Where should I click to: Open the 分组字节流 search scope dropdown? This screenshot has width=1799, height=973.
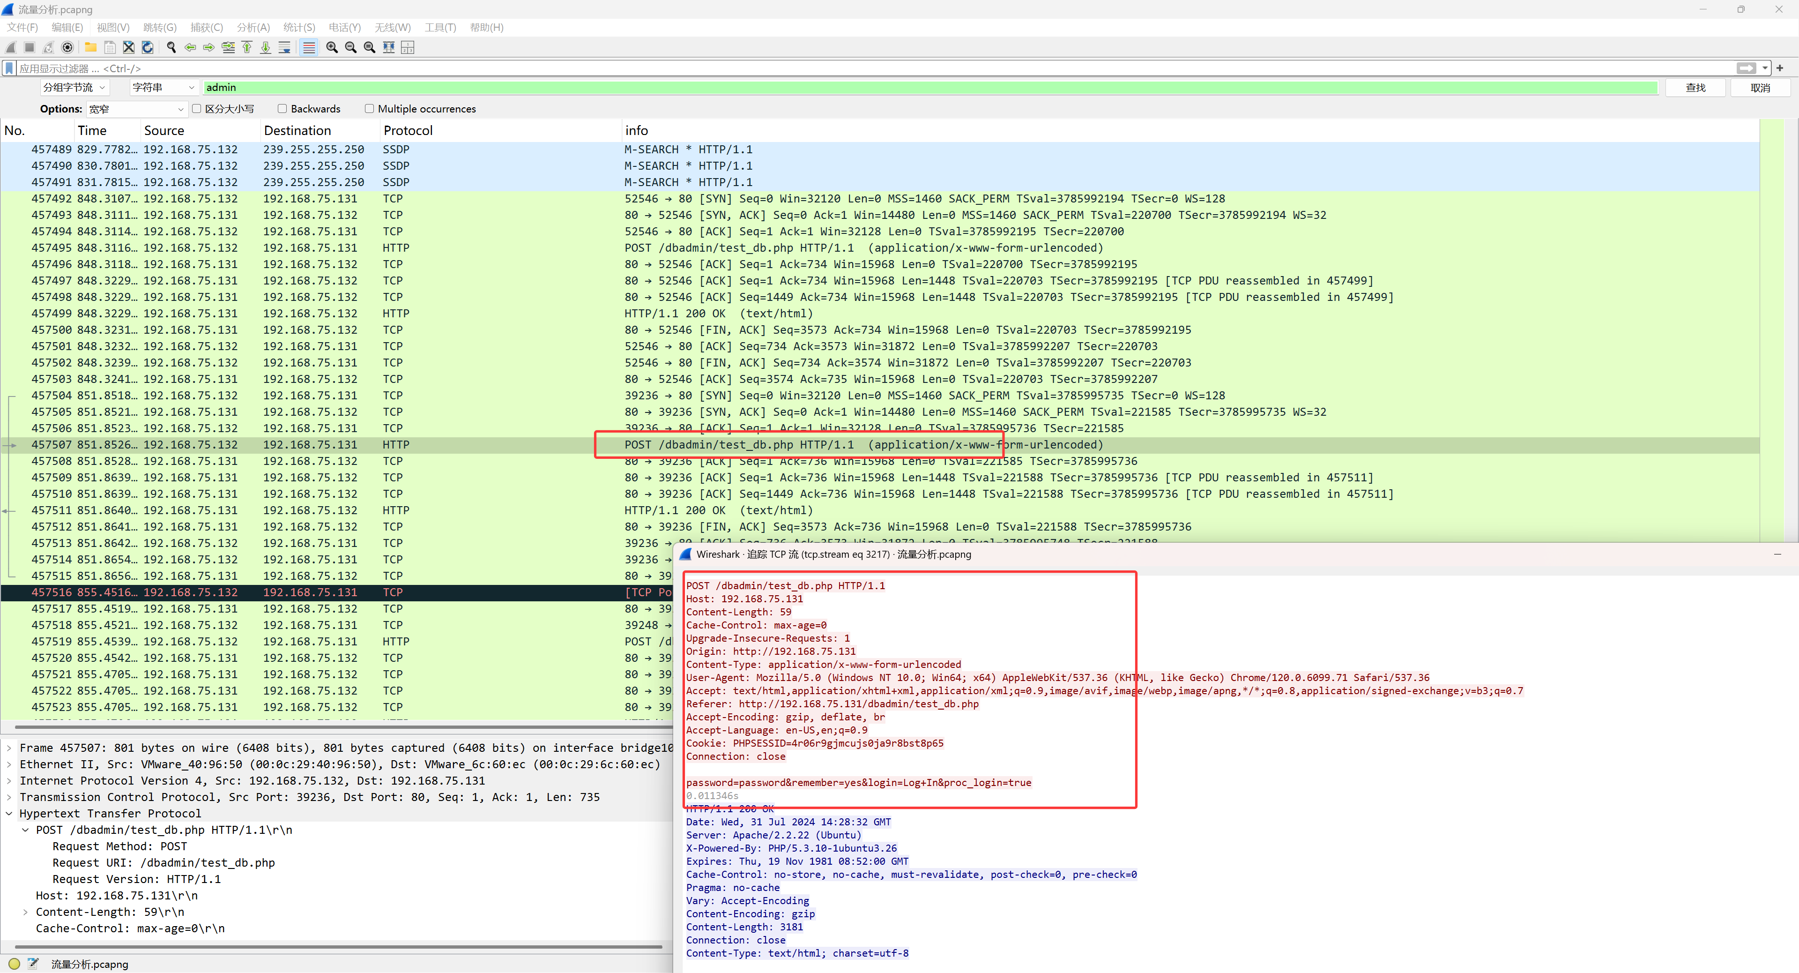tap(74, 87)
